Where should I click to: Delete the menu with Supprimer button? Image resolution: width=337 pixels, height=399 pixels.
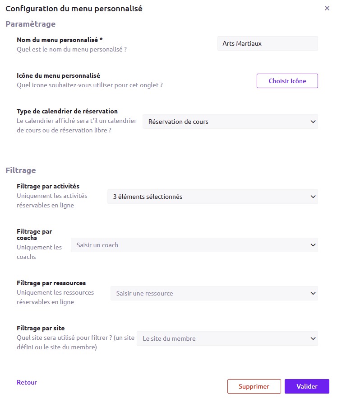pyautogui.click(x=254, y=386)
